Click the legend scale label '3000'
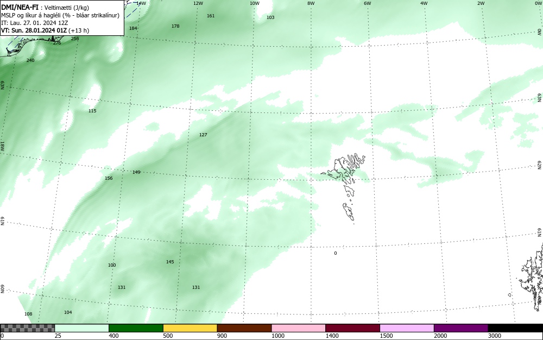Screen dimensions: 543x340 495,336
